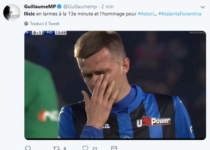The image size is (210, 150).
Task: Open the GuillaumeMP display name
Action: click(40, 6)
